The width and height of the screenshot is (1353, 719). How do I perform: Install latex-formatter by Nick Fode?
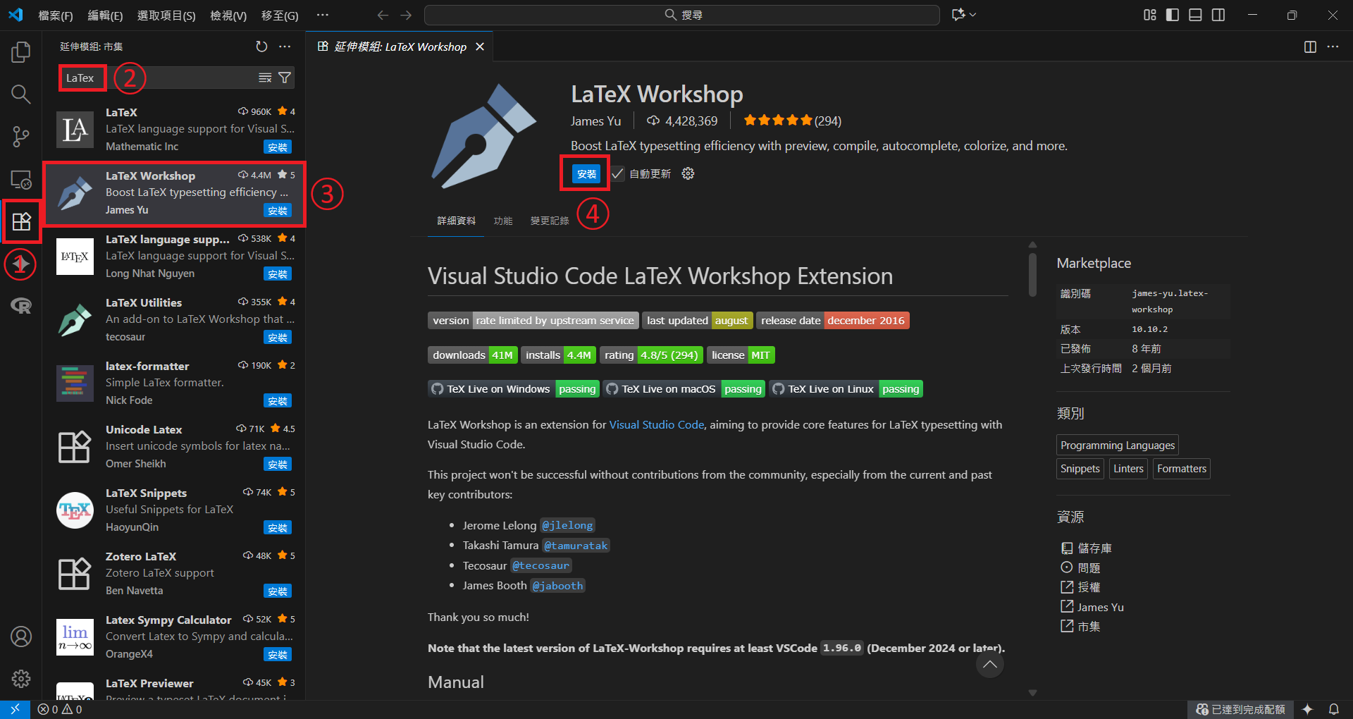(278, 401)
